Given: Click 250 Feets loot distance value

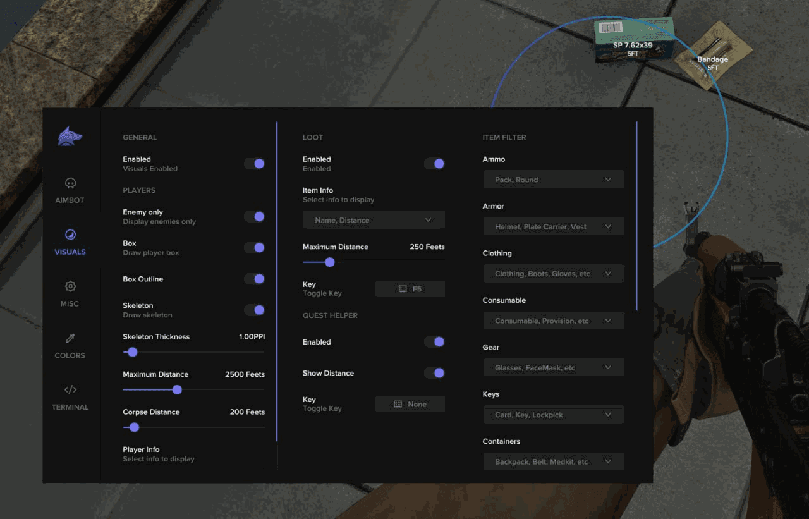Looking at the screenshot, I should point(427,247).
